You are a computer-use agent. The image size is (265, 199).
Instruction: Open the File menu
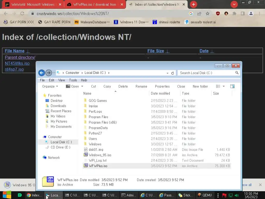(x=42, y=80)
